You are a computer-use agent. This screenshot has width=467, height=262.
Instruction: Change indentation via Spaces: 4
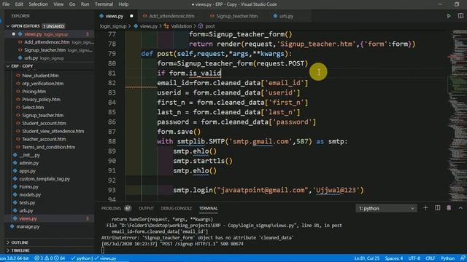pos(393,258)
